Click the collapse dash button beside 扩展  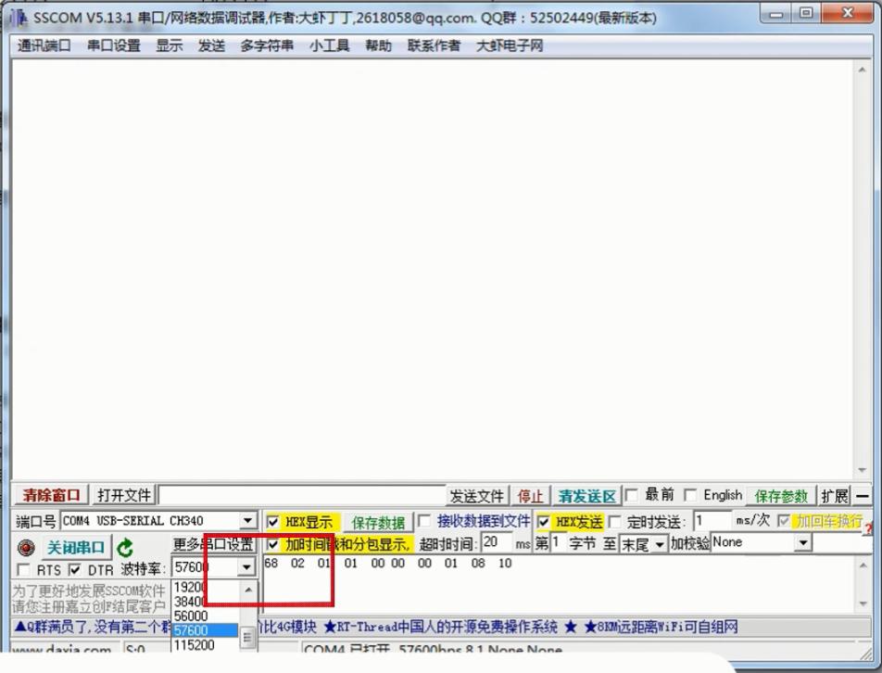click(862, 496)
